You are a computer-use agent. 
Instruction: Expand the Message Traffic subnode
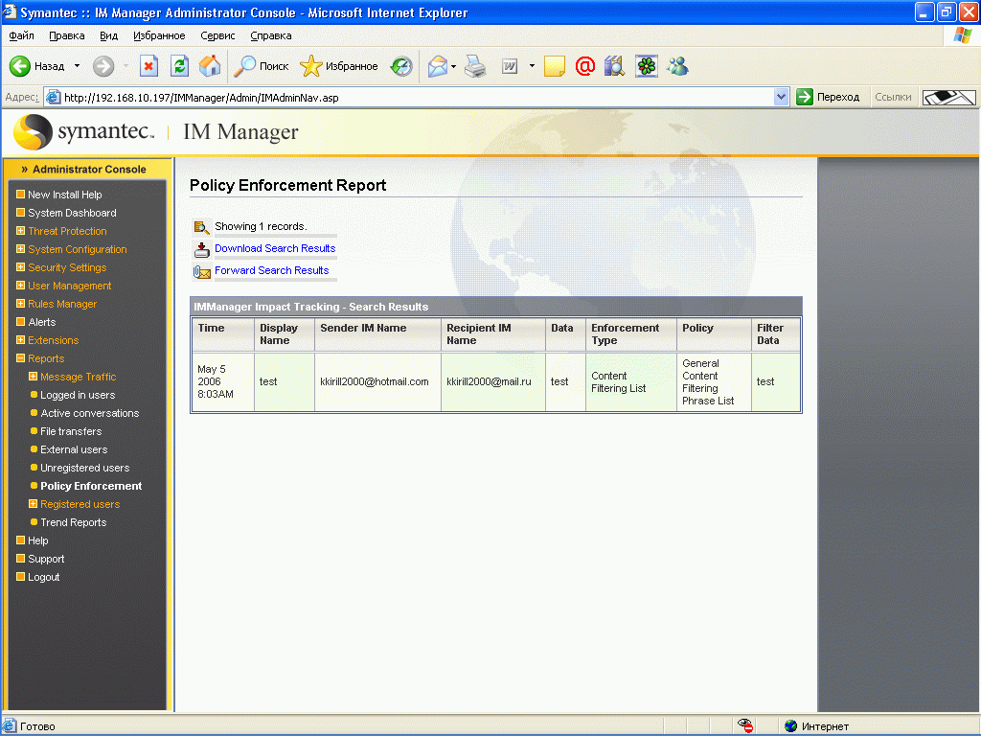(34, 376)
